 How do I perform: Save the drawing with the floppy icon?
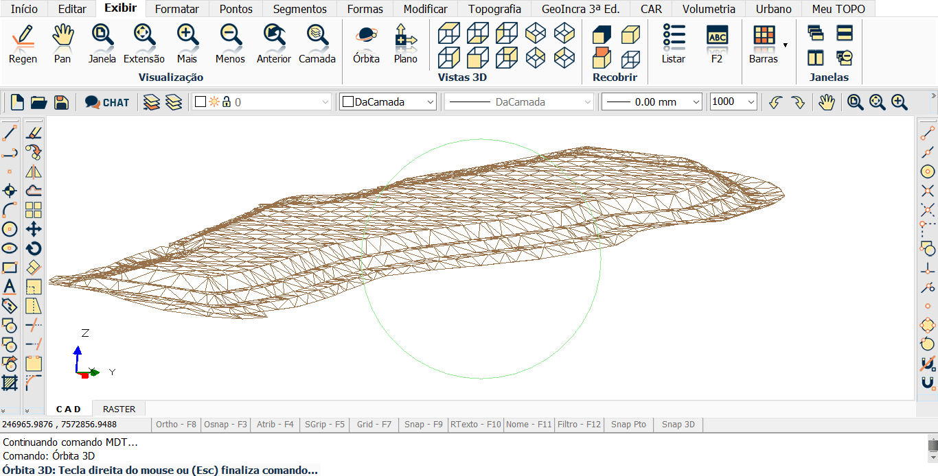click(x=61, y=102)
